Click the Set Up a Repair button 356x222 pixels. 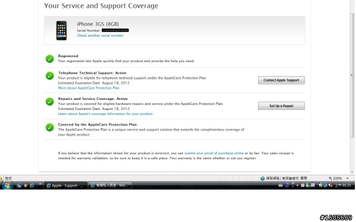[x=281, y=106]
